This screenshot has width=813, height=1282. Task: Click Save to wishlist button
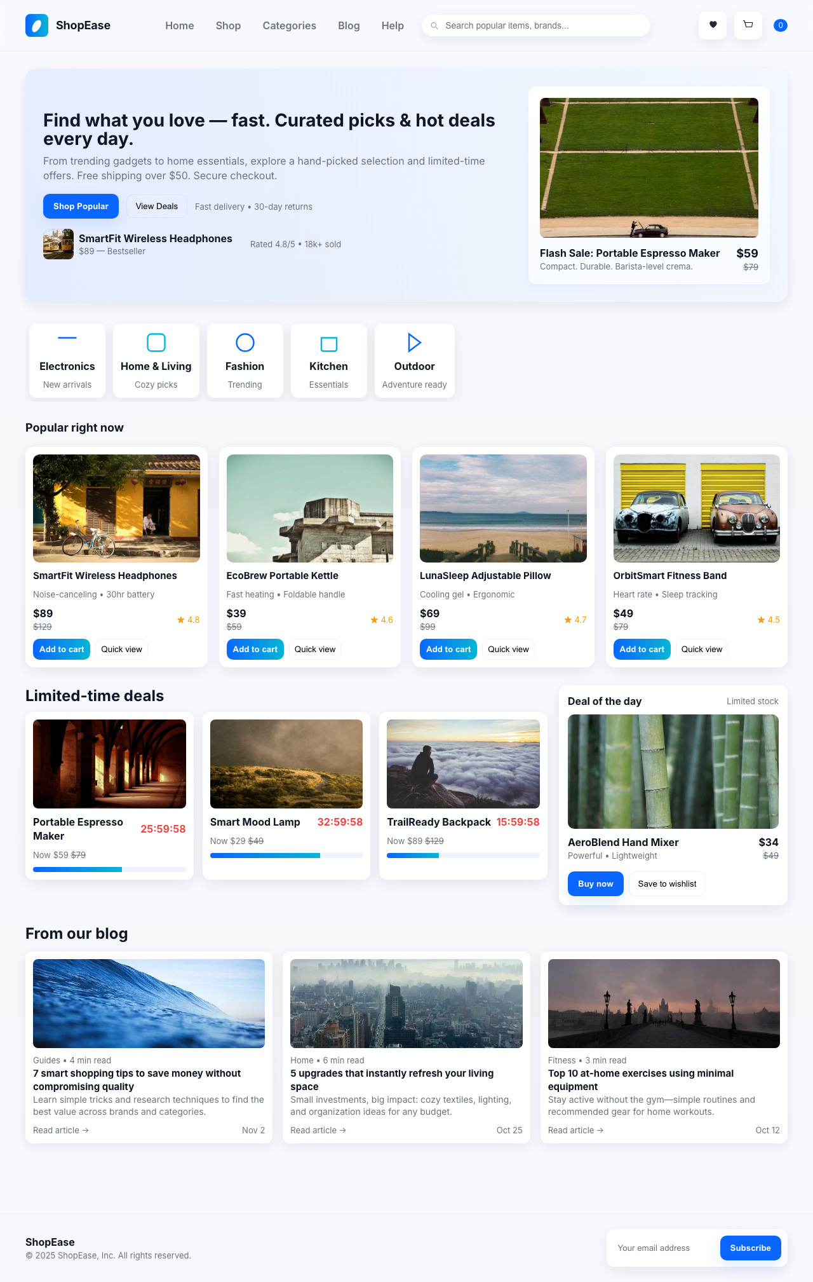[x=667, y=883]
